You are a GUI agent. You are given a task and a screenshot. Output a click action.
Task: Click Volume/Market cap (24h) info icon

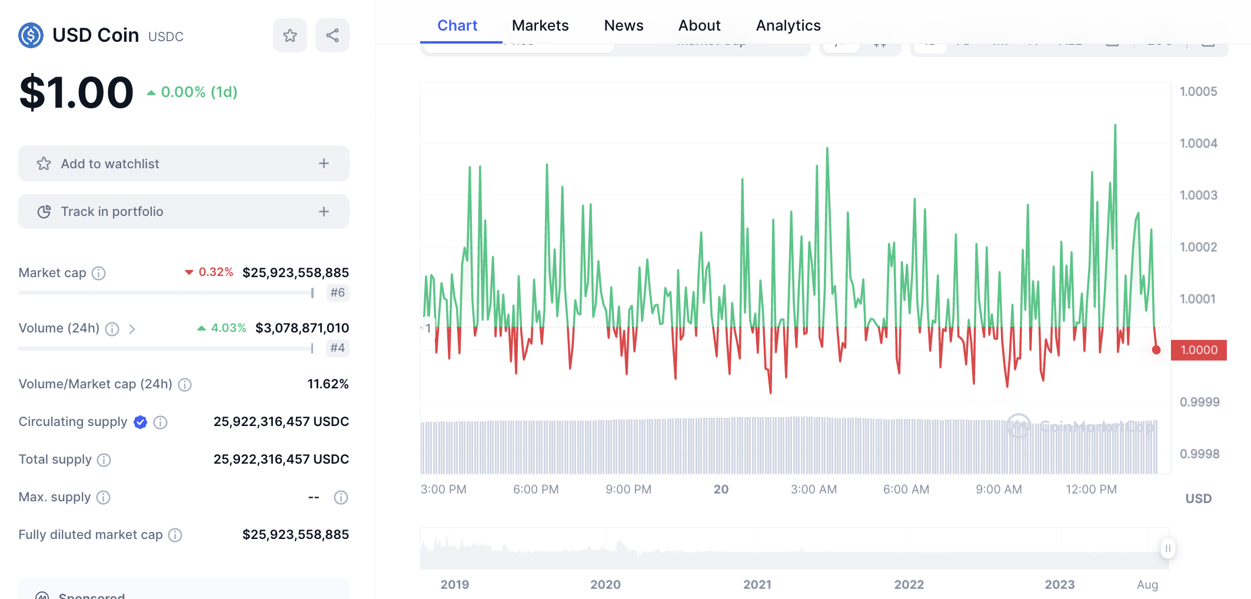[x=185, y=385]
